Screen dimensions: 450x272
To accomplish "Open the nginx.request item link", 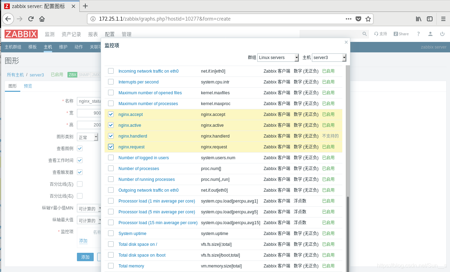I will 131,147.
